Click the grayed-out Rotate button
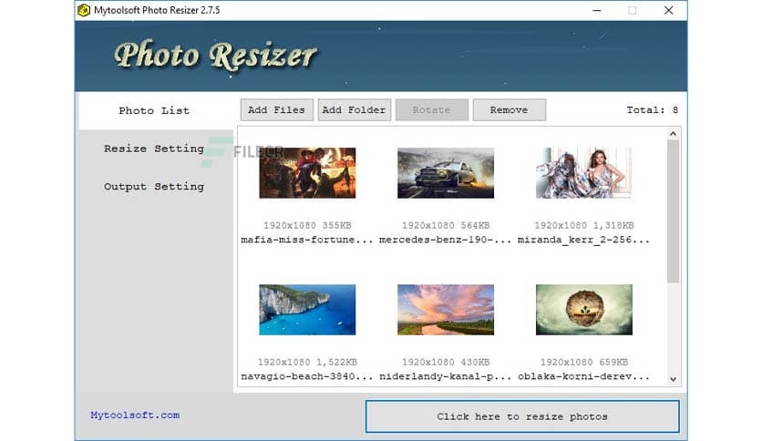 (x=431, y=109)
